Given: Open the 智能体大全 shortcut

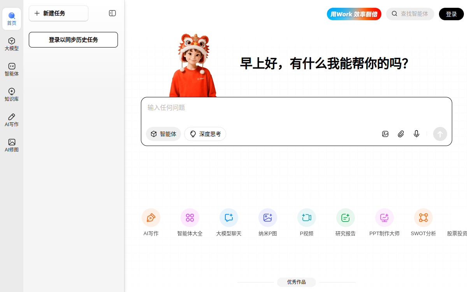Looking at the screenshot, I should (190, 223).
